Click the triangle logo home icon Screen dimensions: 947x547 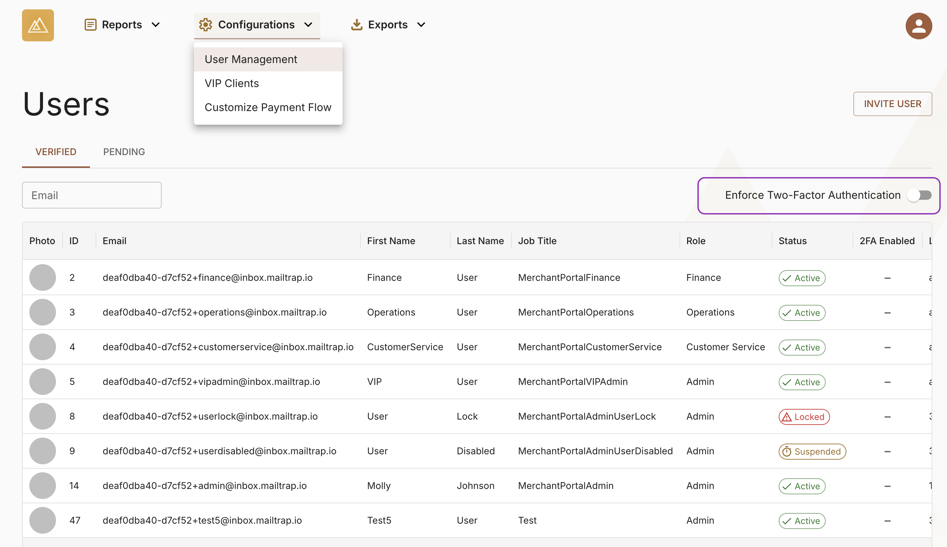38,25
